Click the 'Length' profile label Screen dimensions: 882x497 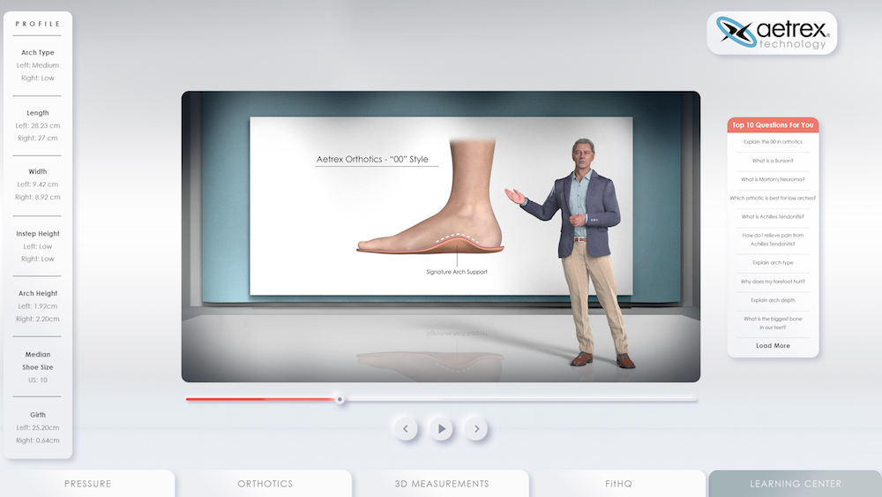pyautogui.click(x=38, y=113)
